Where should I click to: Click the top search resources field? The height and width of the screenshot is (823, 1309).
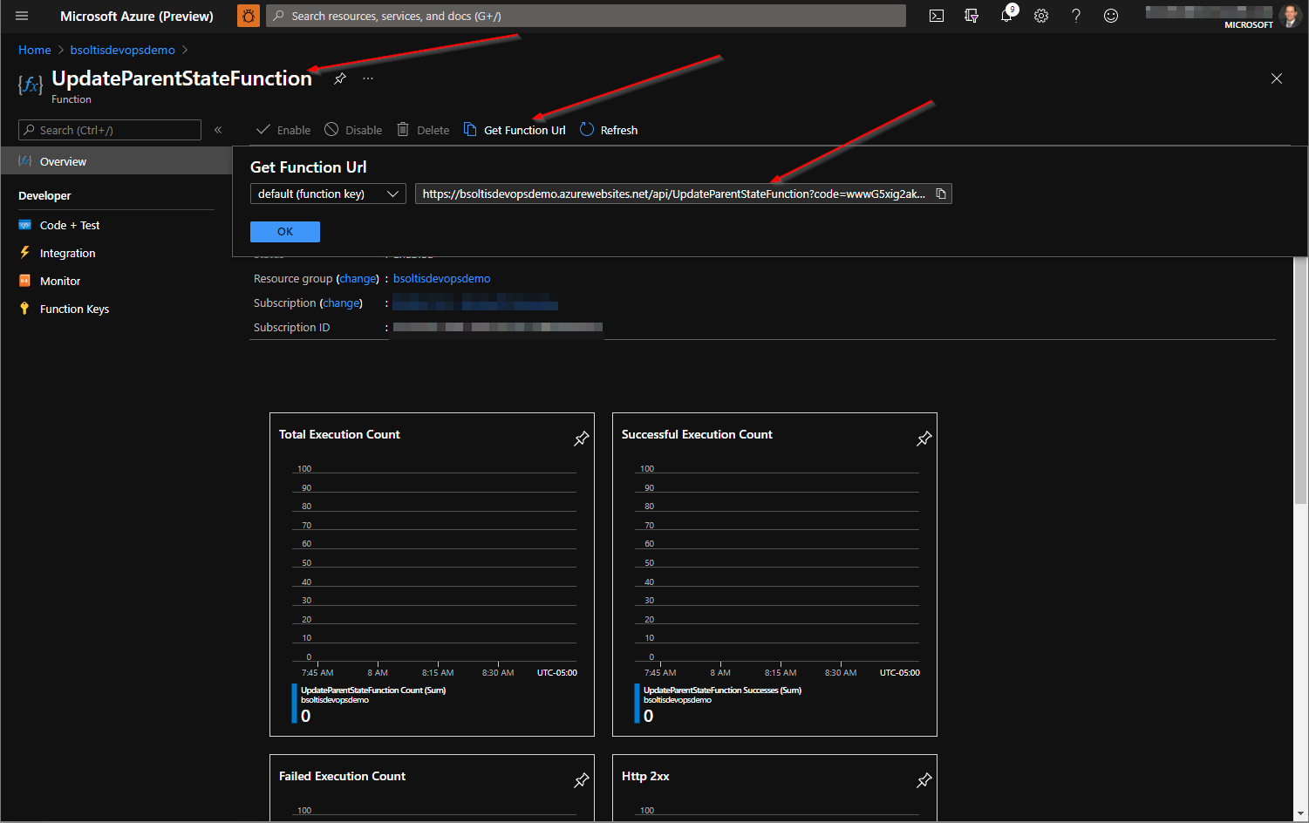[586, 16]
